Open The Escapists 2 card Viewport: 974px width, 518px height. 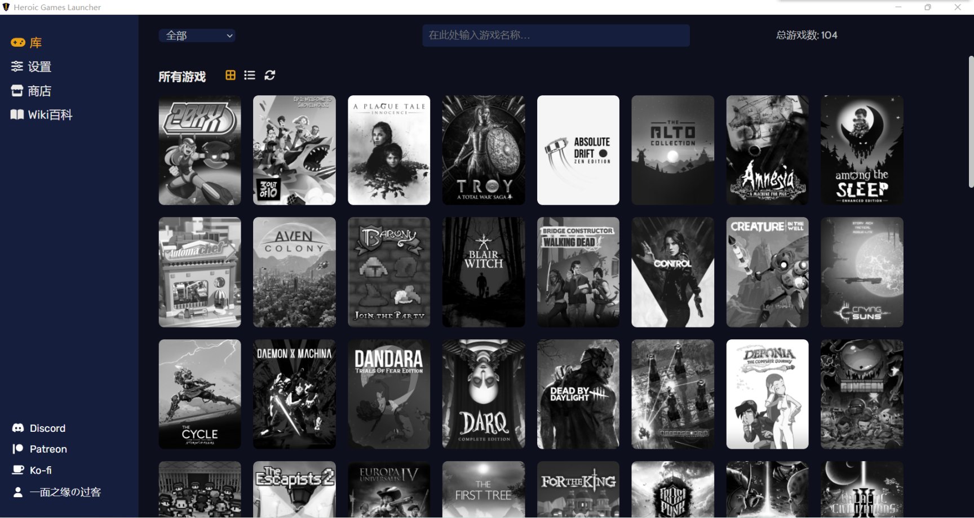tap(294, 489)
